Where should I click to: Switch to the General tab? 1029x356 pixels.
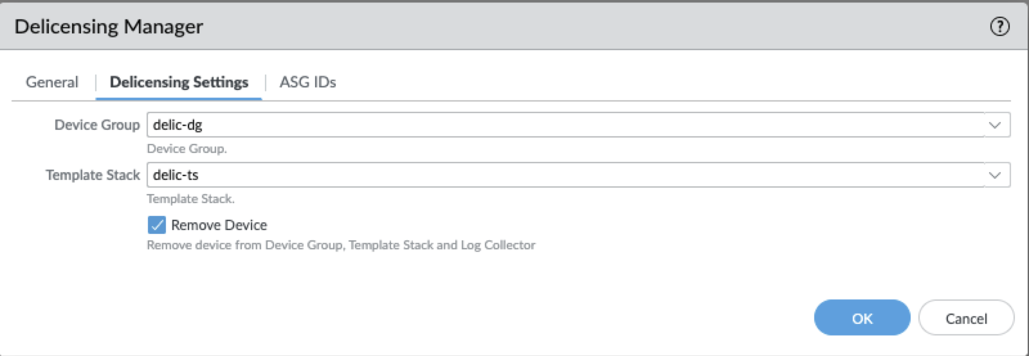pos(52,82)
